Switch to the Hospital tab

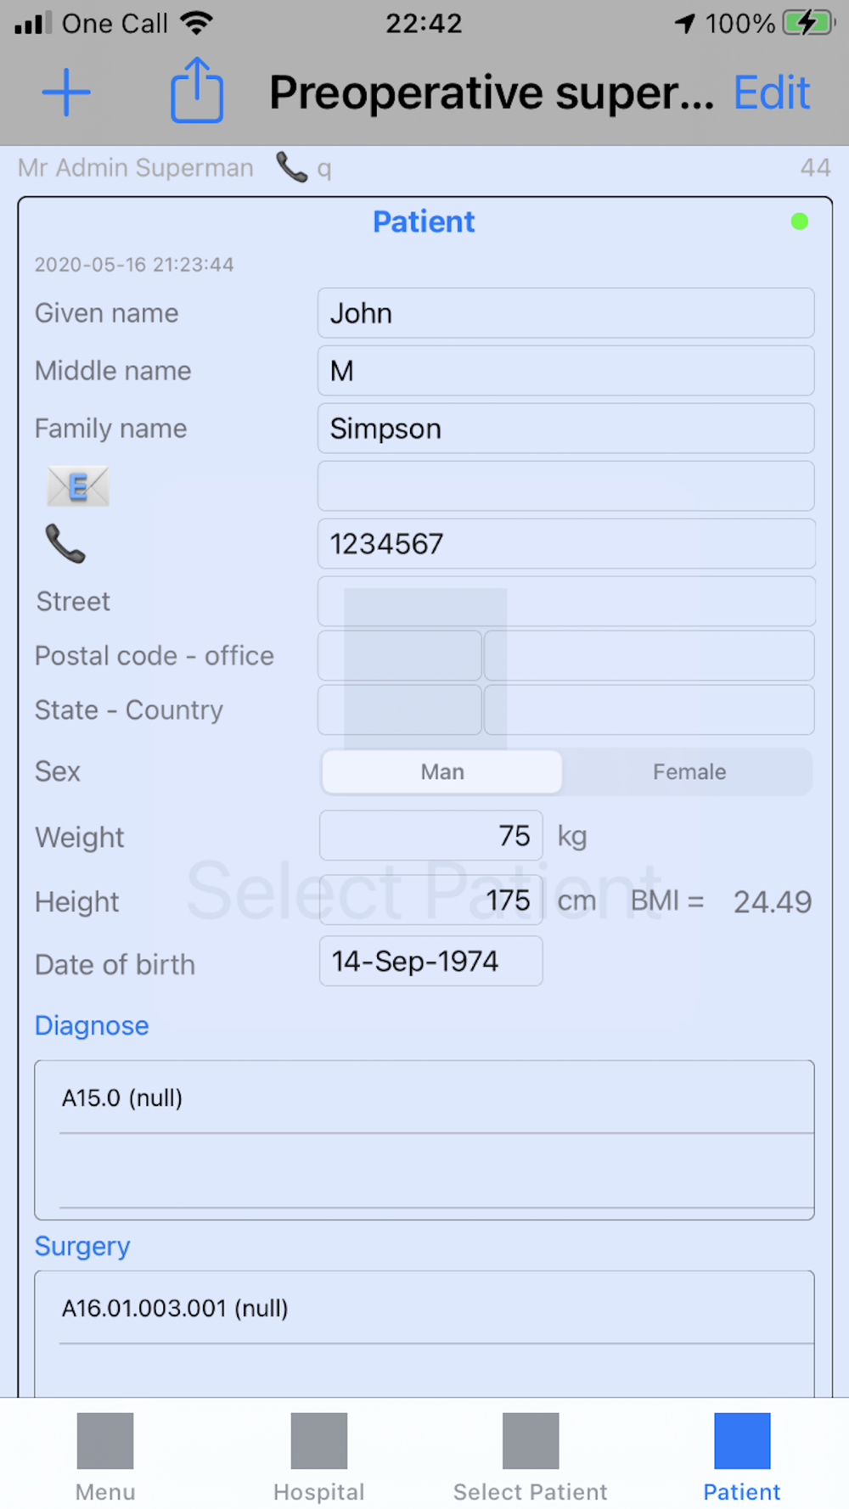click(319, 1456)
